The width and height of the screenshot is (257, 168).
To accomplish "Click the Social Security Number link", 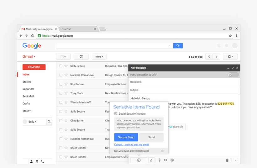I will 132,113.
